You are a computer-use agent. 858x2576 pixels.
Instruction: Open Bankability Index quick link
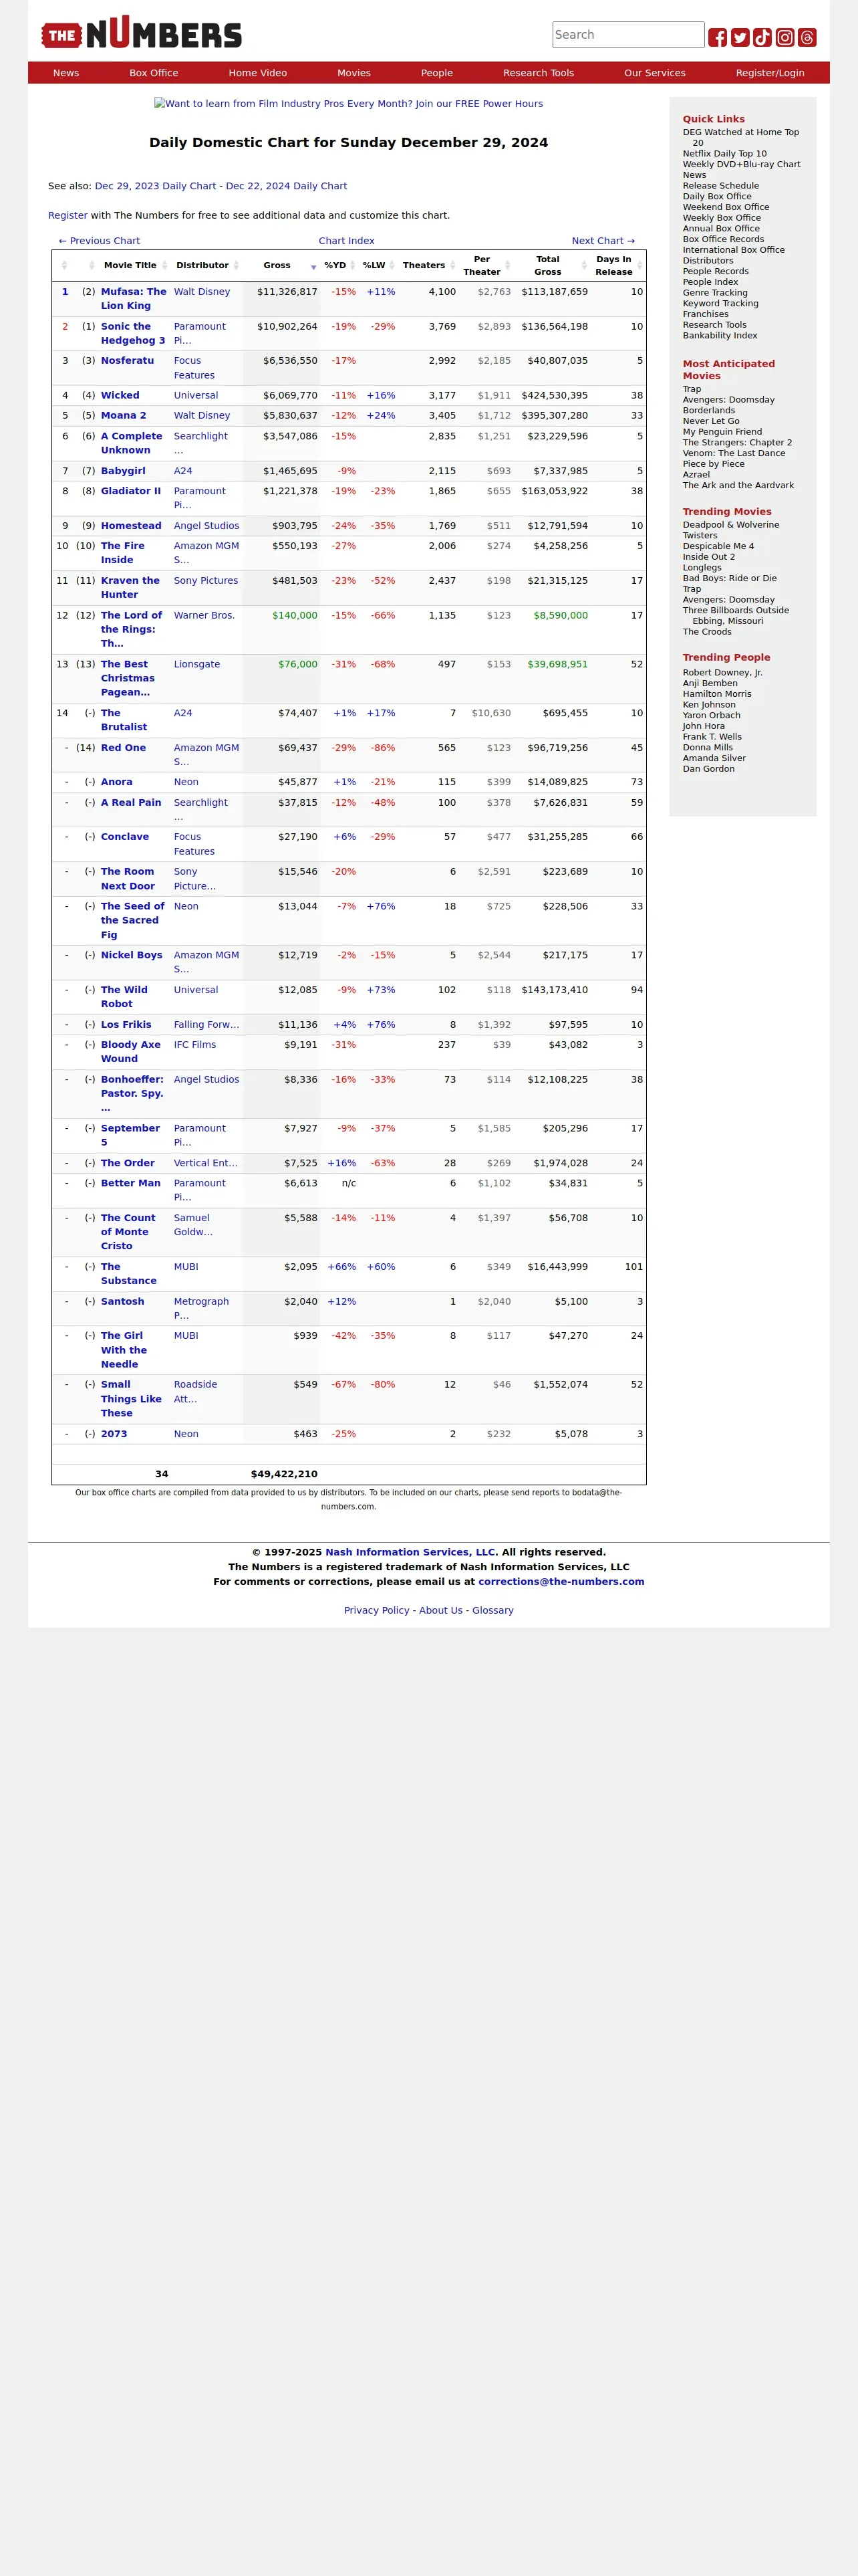pyautogui.click(x=720, y=335)
